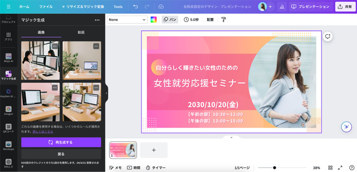357x172 pixels.
Task: Open the analytics bar chart icon
Action: (282, 7)
